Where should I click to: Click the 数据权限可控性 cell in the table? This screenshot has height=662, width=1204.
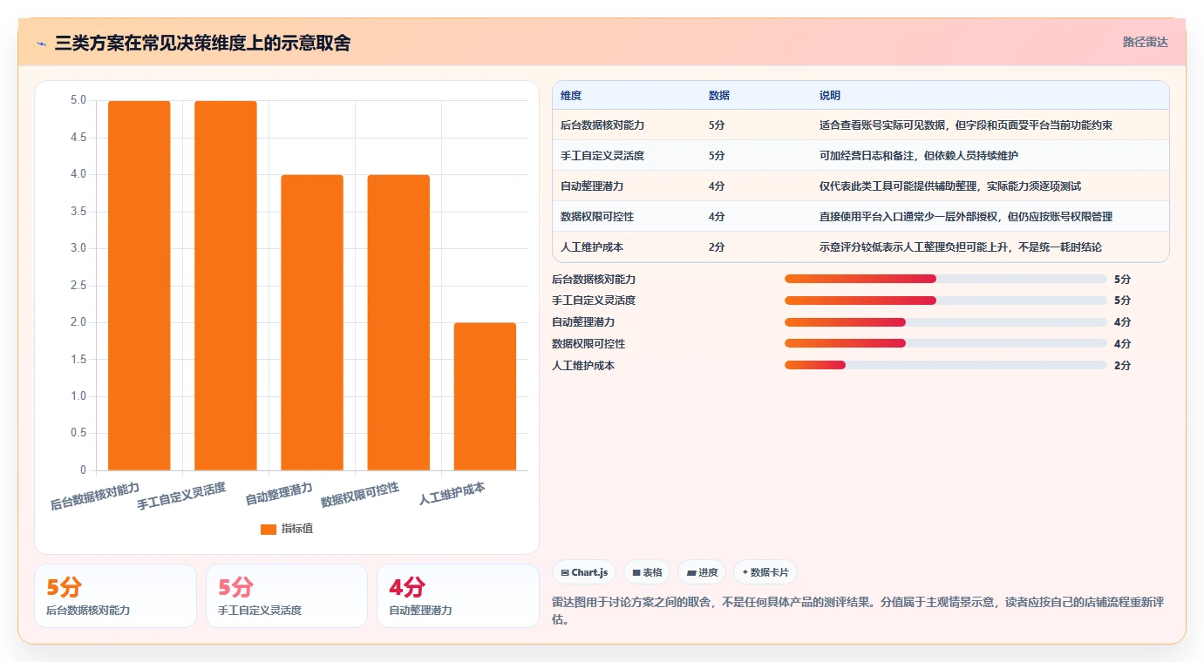tap(597, 217)
